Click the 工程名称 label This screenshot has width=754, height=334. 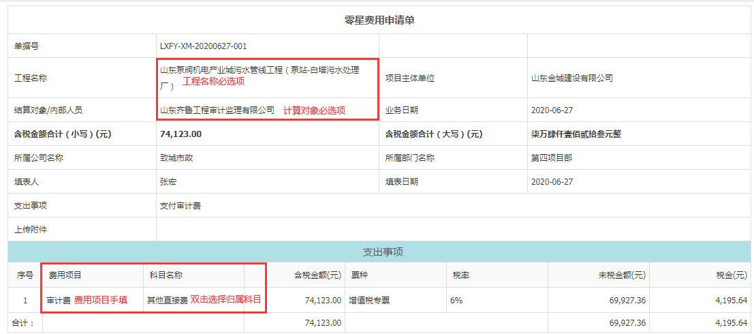(31, 78)
